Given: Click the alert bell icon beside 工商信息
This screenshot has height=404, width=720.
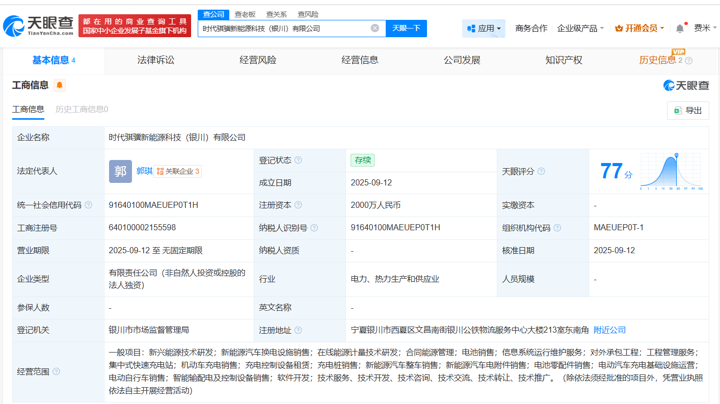Looking at the screenshot, I should pos(60,86).
